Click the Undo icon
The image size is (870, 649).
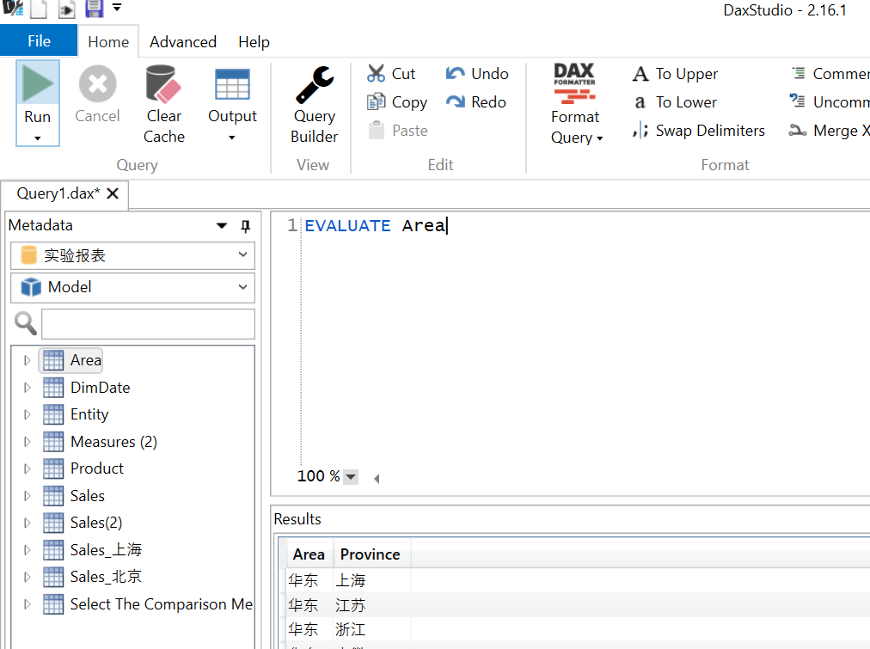[476, 73]
